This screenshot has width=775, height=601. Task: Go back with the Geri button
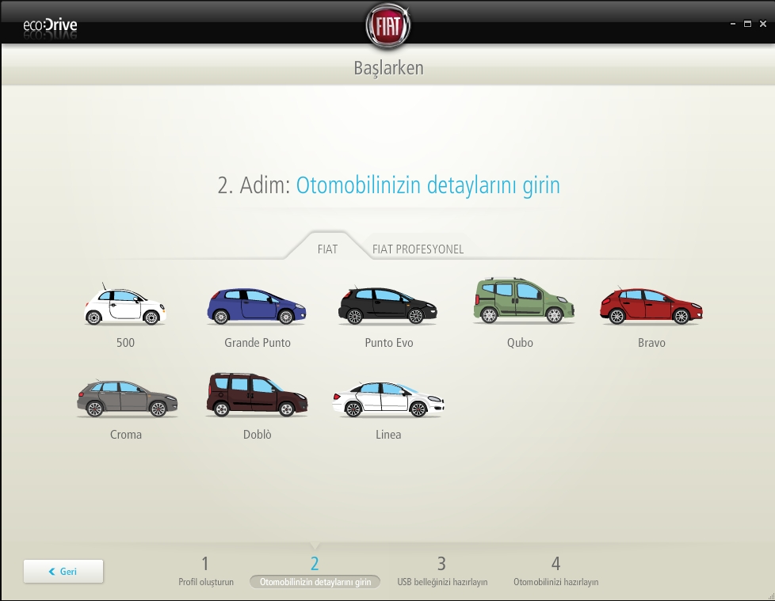[x=63, y=572]
